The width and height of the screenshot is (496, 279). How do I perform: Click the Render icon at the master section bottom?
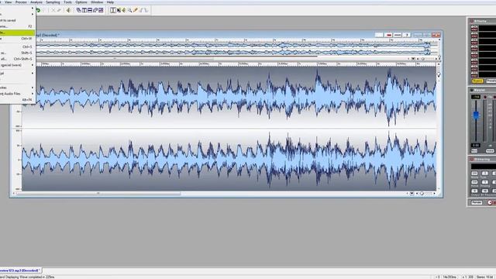tap(490, 202)
